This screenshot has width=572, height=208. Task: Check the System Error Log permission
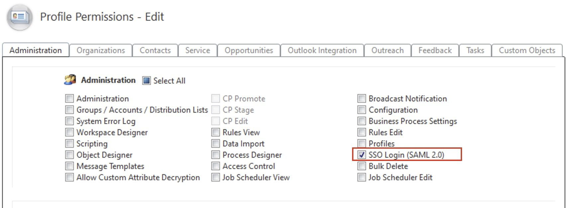pyautogui.click(x=69, y=121)
